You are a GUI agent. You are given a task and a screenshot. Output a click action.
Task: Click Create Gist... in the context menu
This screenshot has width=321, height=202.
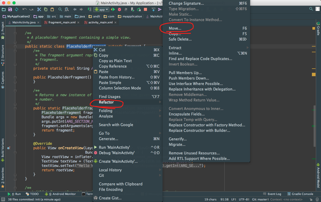tap(128, 198)
